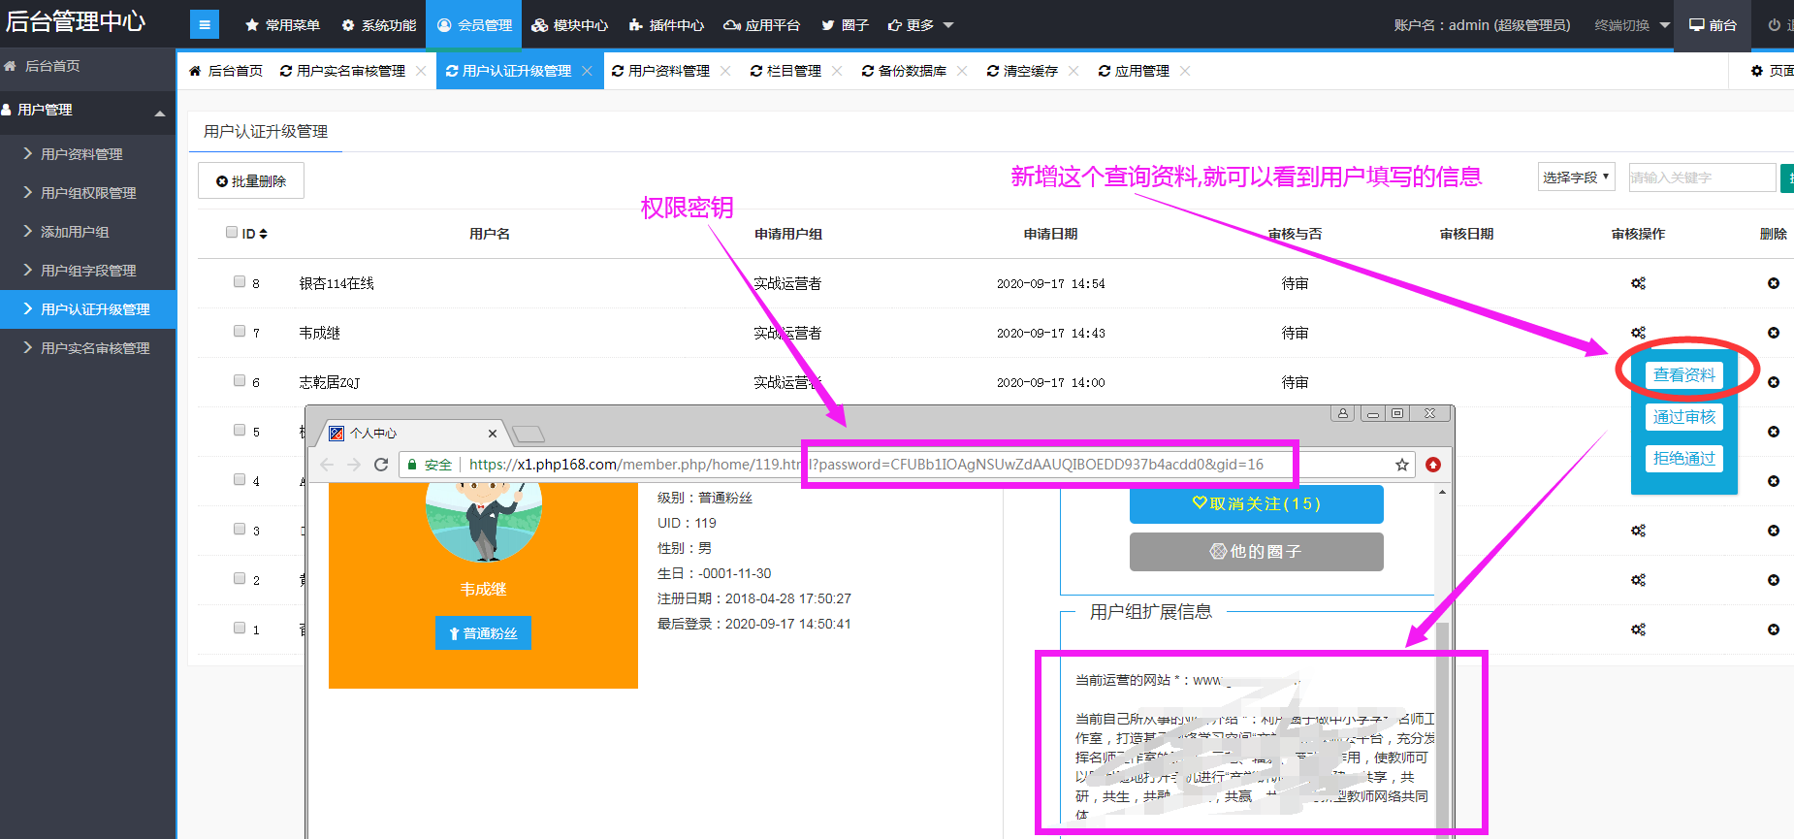The image size is (1794, 839).
Task: Click delete icon for row 8
Action: tap(1773, 283)
